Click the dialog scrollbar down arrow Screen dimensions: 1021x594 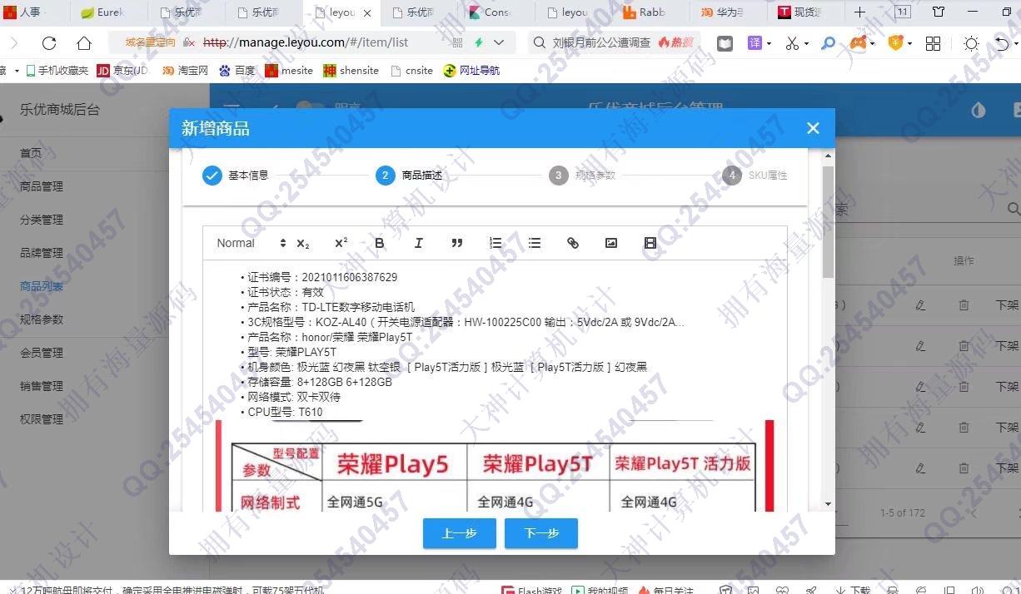(828, 503)
